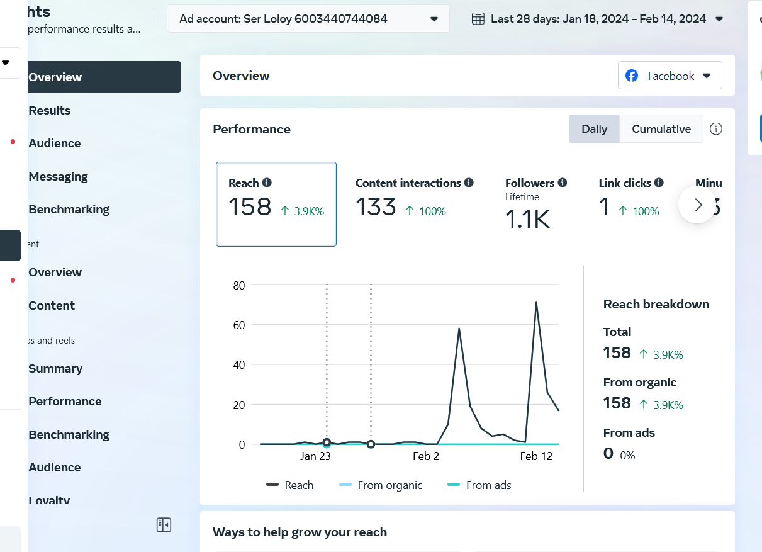This screenshot has height=552, width=762.
Task: Click the Total 158 value in breakdown
Action: click(617, 352)
